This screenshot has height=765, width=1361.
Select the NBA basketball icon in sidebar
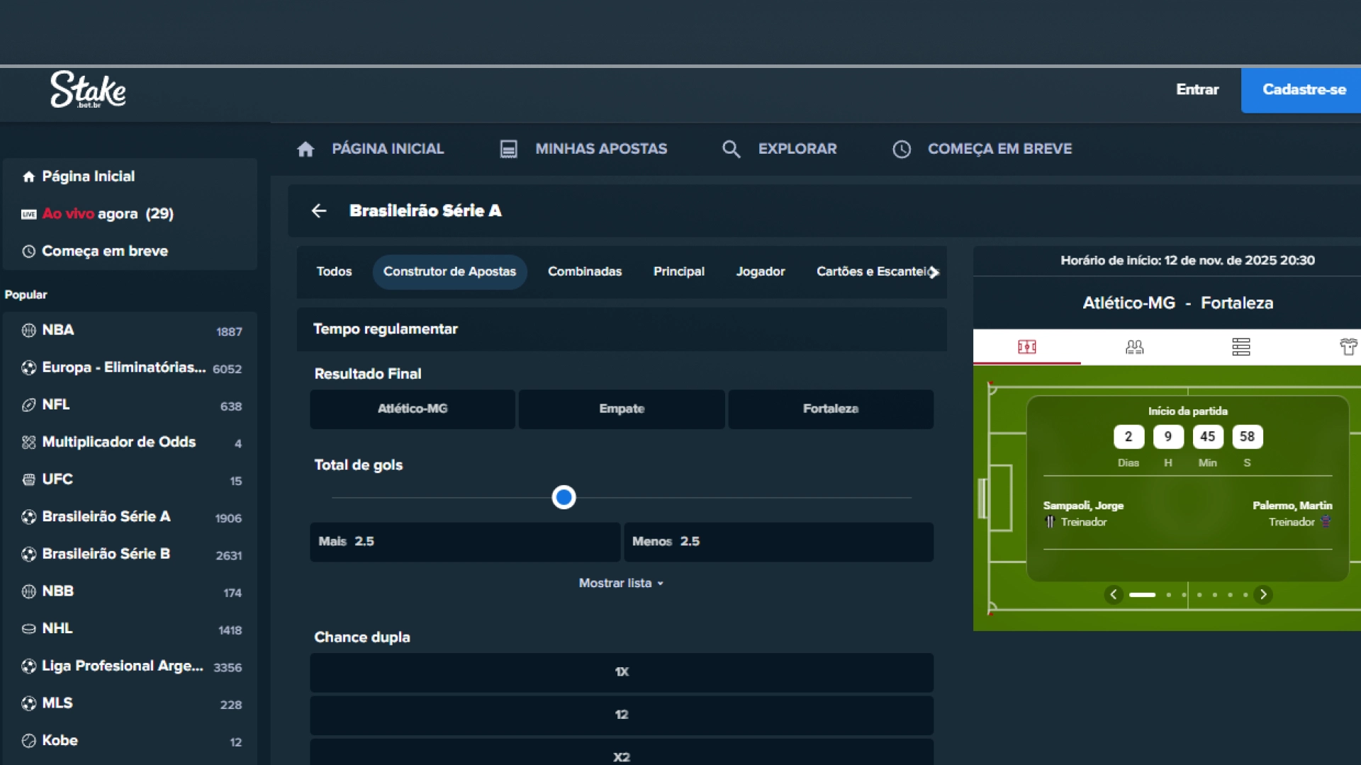28,330
